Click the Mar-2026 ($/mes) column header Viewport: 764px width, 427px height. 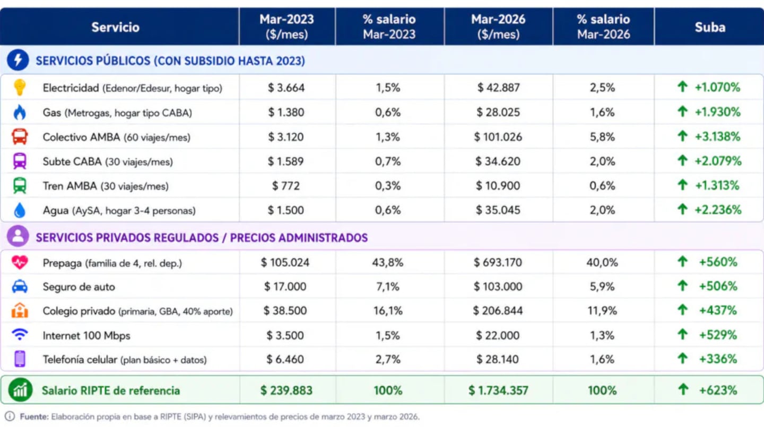pyautogui.click(x=498, y=27)
